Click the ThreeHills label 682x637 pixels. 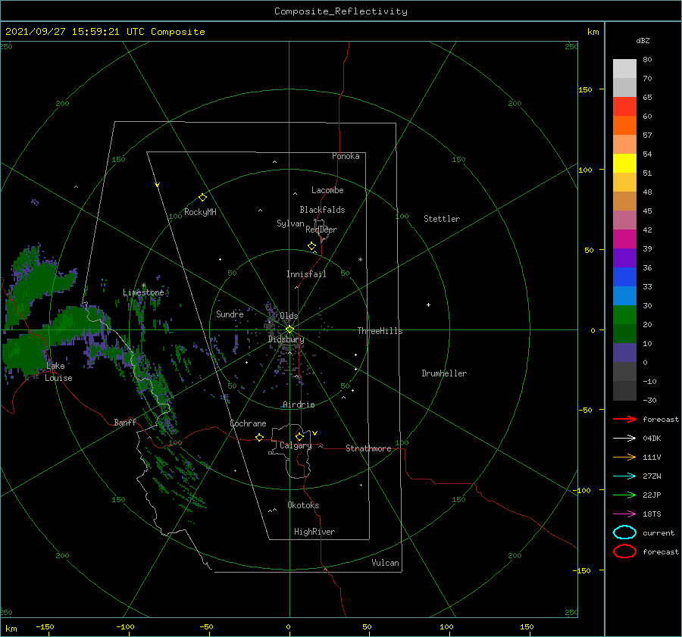[x=380, y=331]
